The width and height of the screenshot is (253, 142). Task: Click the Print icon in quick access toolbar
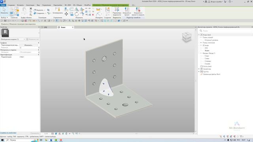[23, 21]
